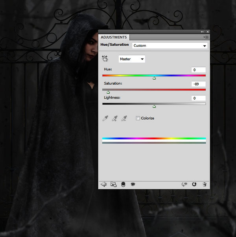Pick the first eyedropper tool
The width and height of the screenshot is (236, 237).
(x=105, y=118)
